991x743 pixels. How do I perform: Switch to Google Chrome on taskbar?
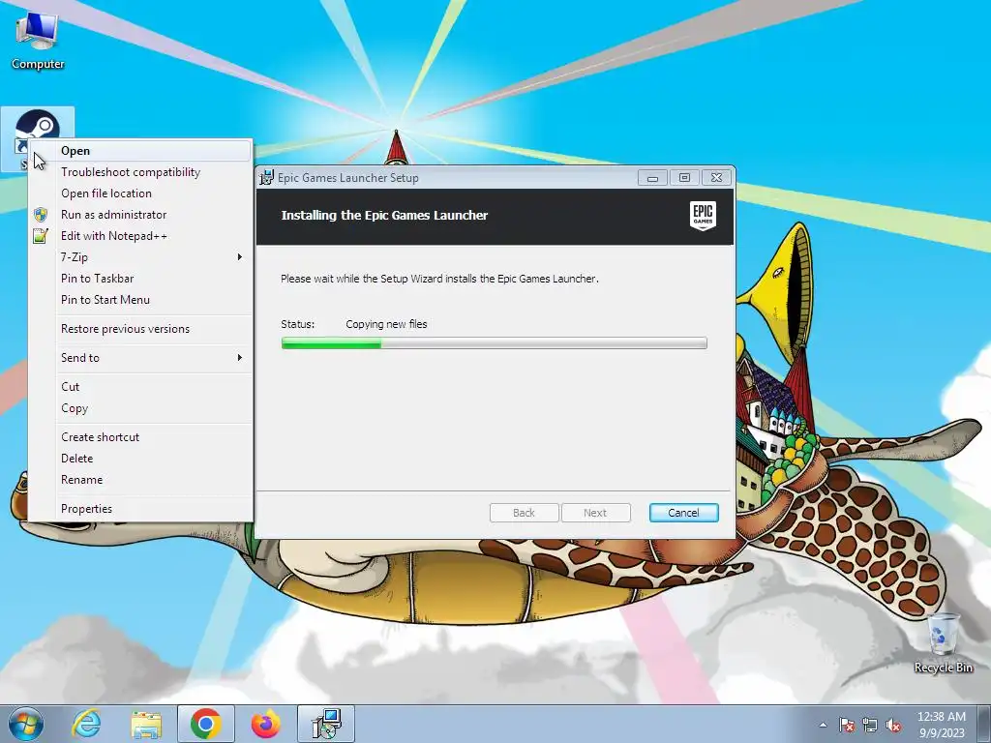[x=205, y=724]
